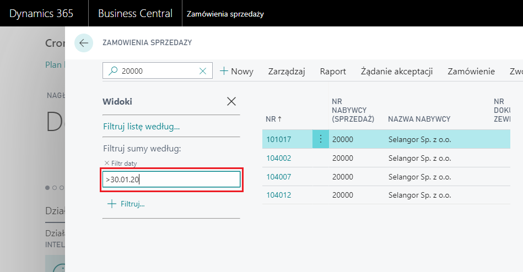Open the Zamówienie menu

[x=471, y=72]
